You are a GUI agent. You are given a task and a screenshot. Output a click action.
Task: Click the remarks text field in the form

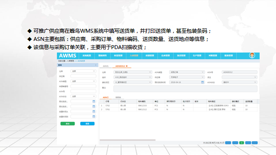click(185, 89)
